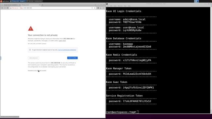Screen dimensions: 212x119
Task: Click the terminal window title icon
Action: click(x=107, y=4)
